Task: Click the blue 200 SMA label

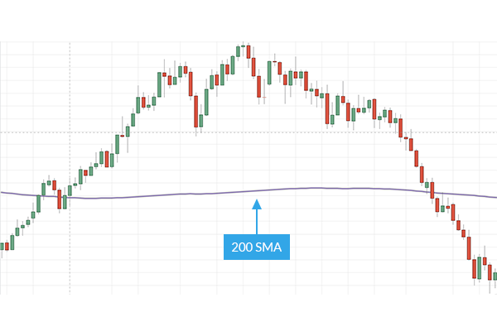Action: [x=257, y=247]
